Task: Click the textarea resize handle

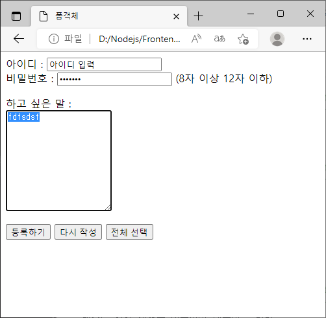Action: 108,207
